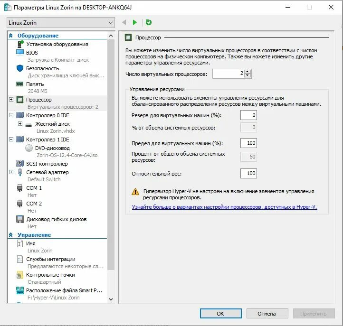
Task: Click the Применить button
Action: tap(314, 314)
